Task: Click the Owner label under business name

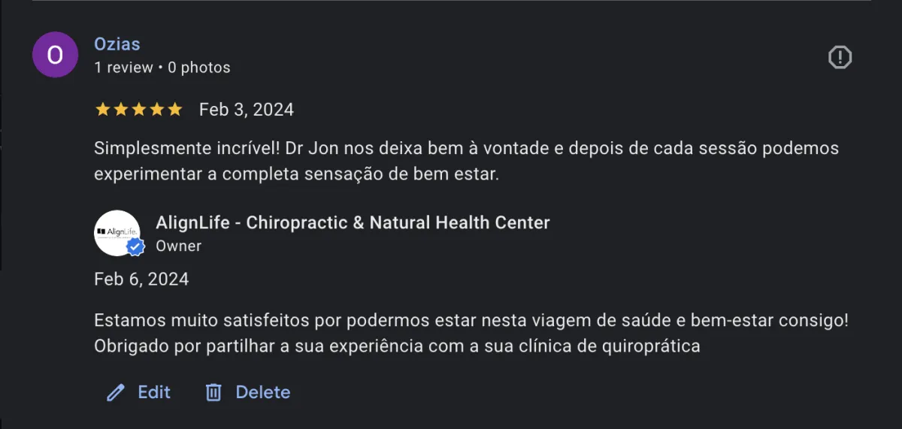Action: coord(178,246)
